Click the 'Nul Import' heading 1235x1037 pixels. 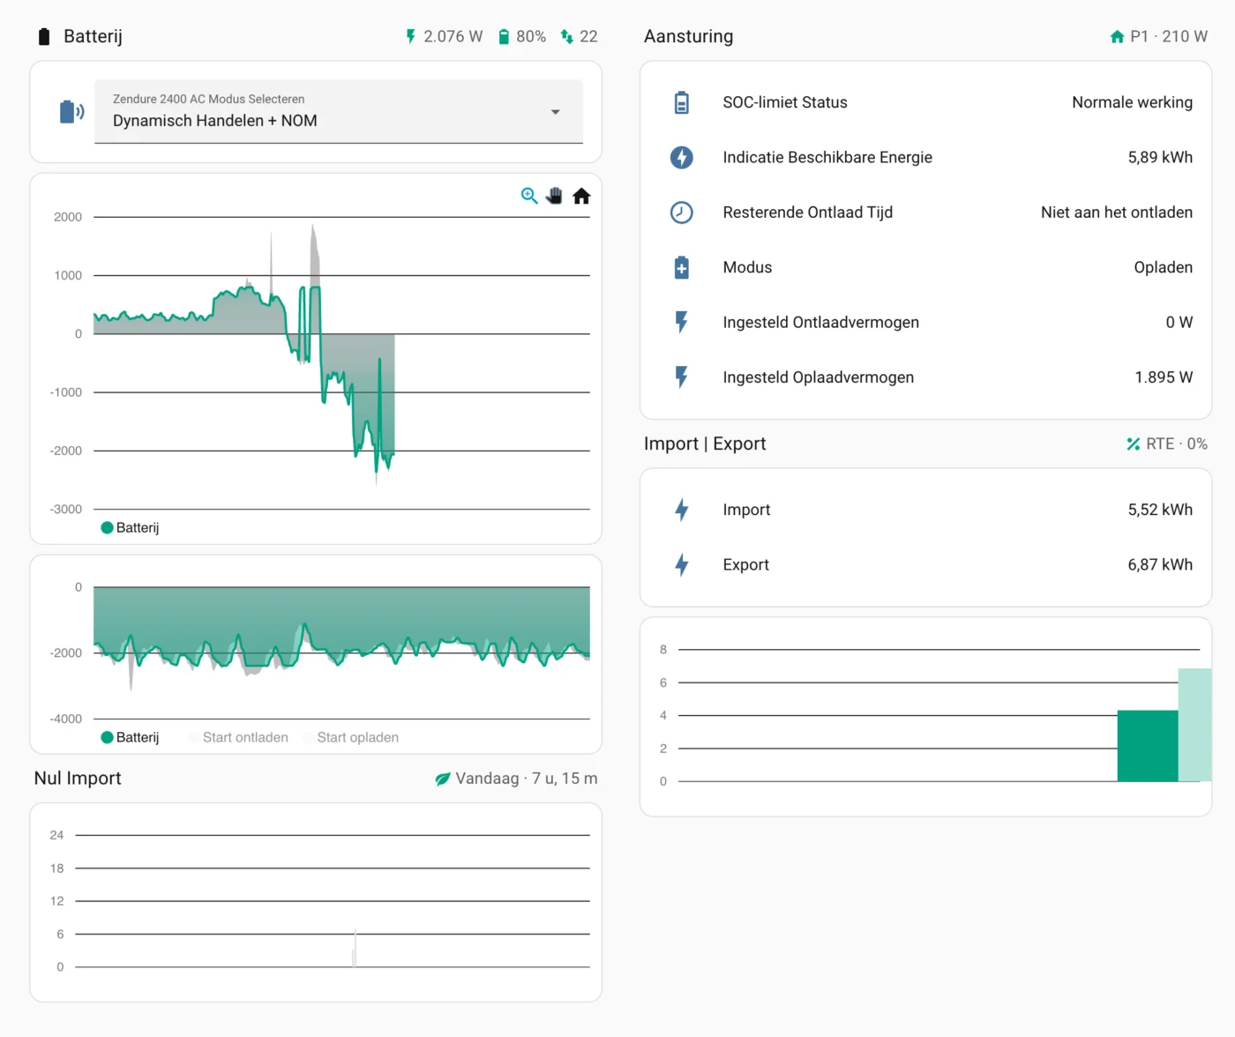[78, 778]
